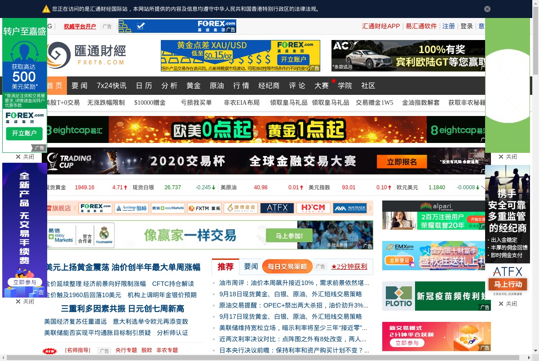Switch to the 要闻 tab beside 推荐
Screen dimensions: 539x361
pyautogui.click(x=251, y=267)
